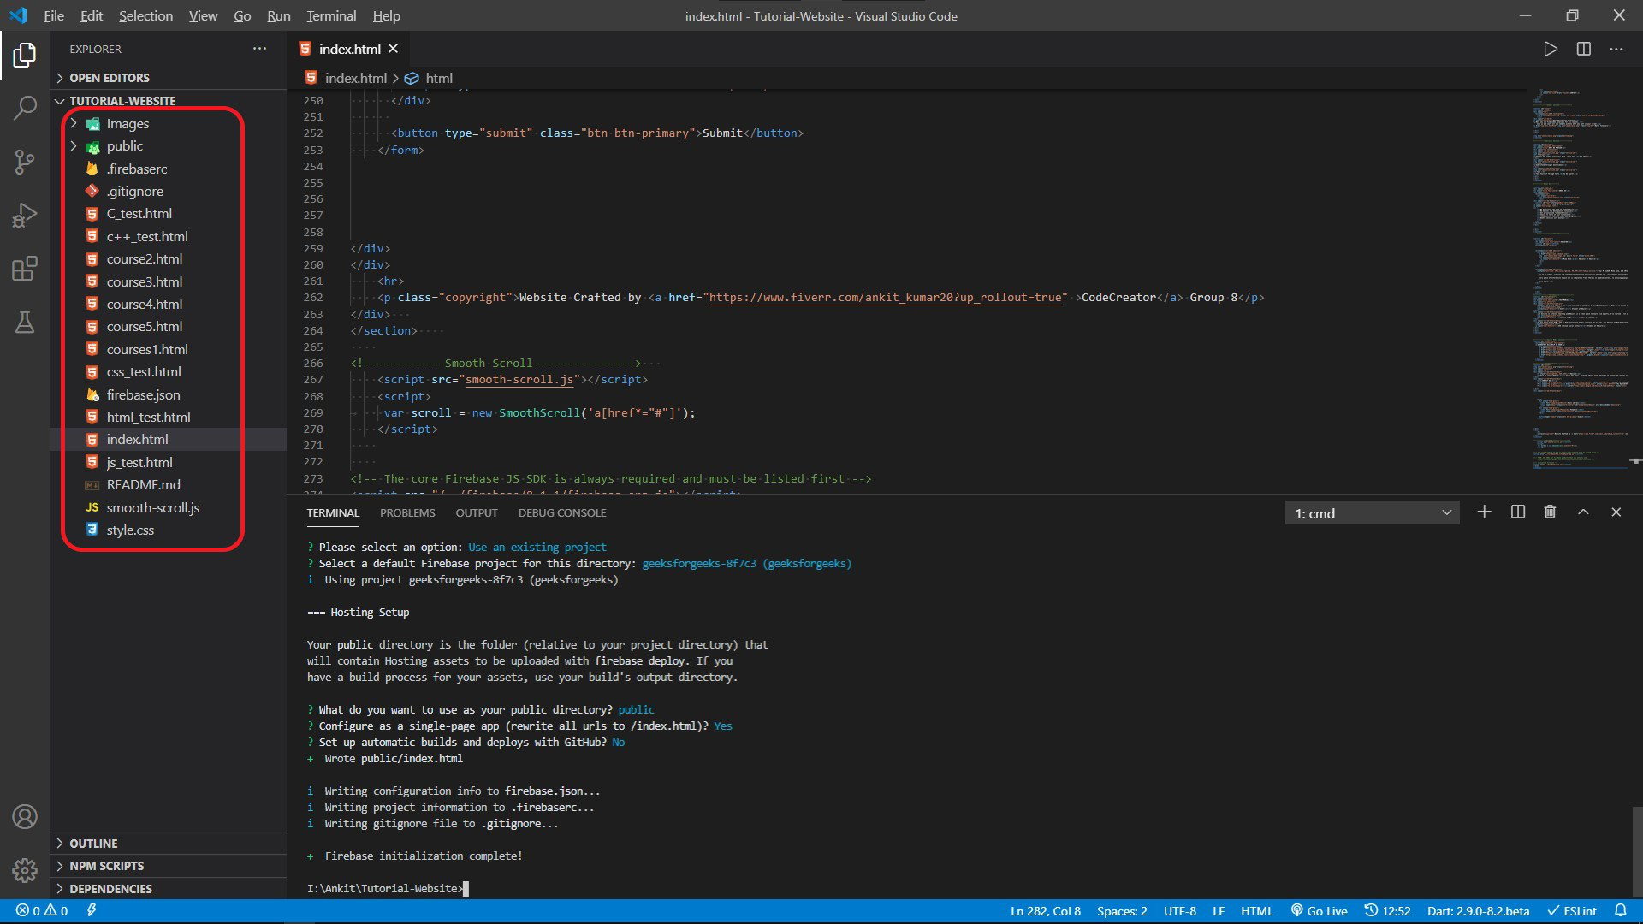Kill terminal with trash icon

point(1550,512)
